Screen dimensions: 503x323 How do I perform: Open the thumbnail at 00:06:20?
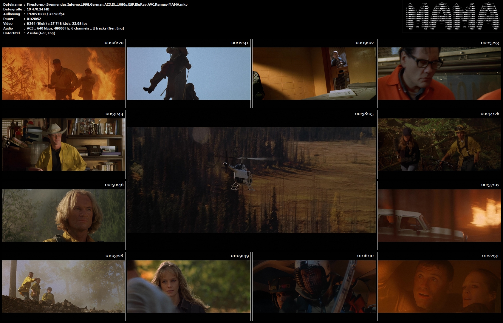64,73
